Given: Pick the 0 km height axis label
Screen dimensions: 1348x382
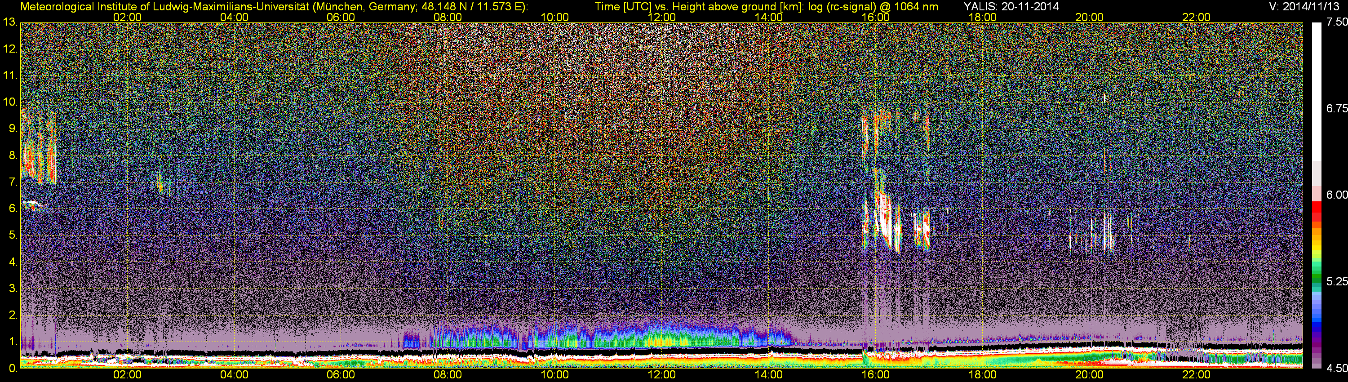Looking at the screenshot, I should pyautogui.click(x=13, y=369).
